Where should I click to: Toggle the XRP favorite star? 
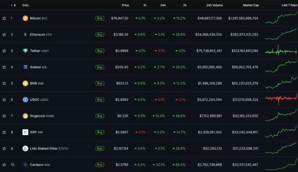click(x=4, y=132)
